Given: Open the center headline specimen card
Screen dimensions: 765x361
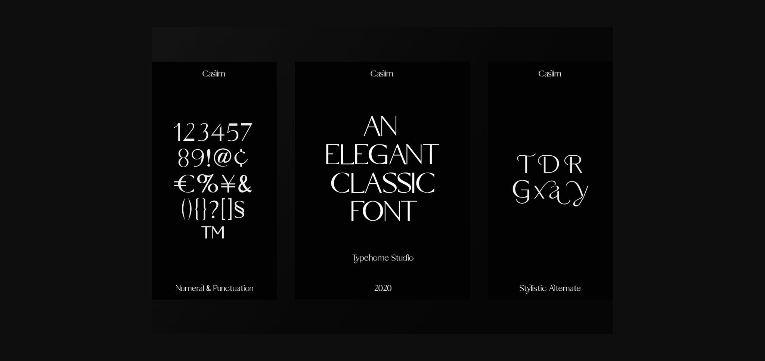Looking at the screenshot, I should click(x=382, y=181).
